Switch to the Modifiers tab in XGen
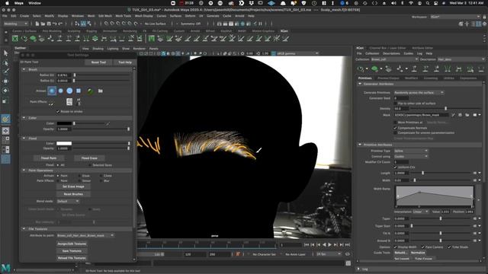This screenshot has width=488, height=274. (411, 78)
